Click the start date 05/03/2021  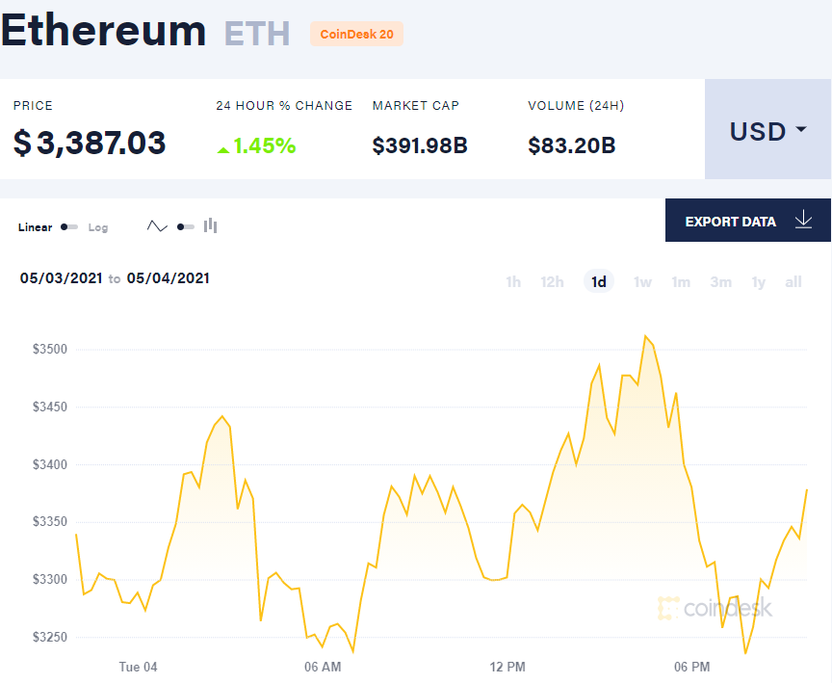pos(62,277)
